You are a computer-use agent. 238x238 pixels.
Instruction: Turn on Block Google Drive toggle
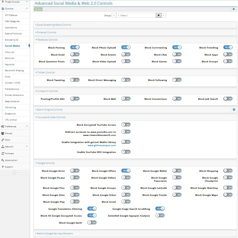click(x=75, y=171)
